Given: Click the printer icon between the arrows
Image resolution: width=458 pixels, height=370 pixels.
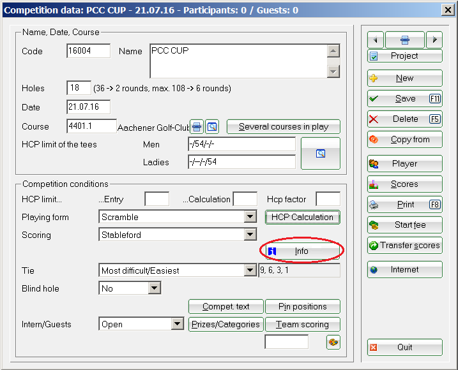Looking at the screenshot, I should tap(404, 40).
